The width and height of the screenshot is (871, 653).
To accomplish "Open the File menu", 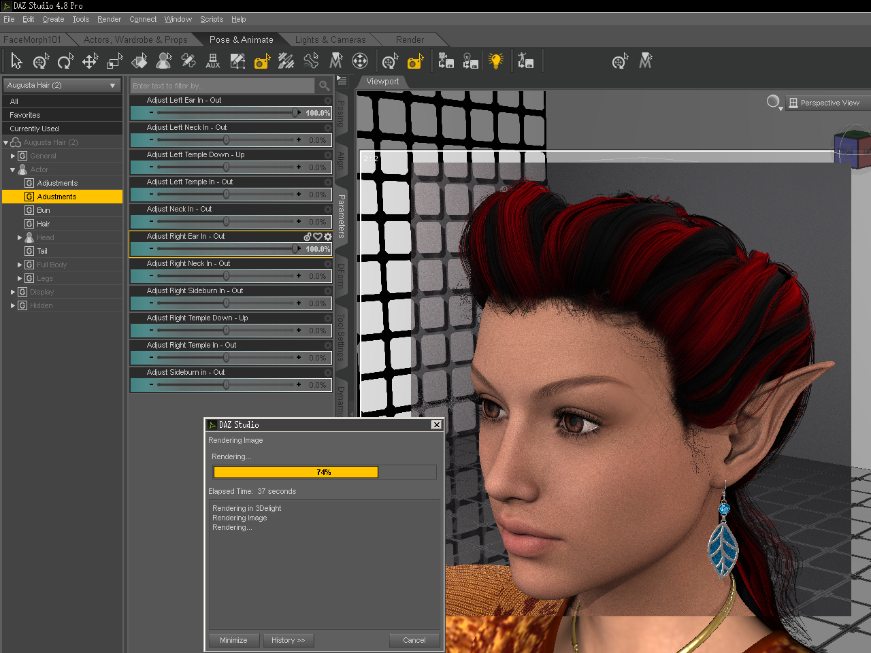I will tap(9, 20).
